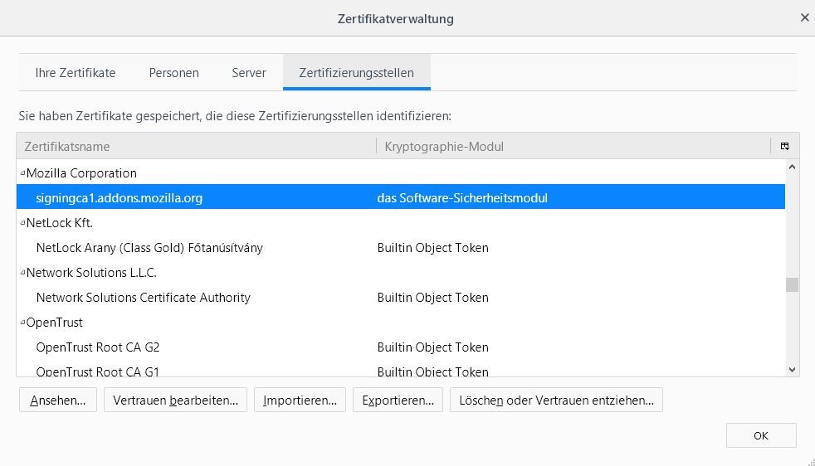Select the Network Solutions Certificate Authority entry

click(143, 298)
